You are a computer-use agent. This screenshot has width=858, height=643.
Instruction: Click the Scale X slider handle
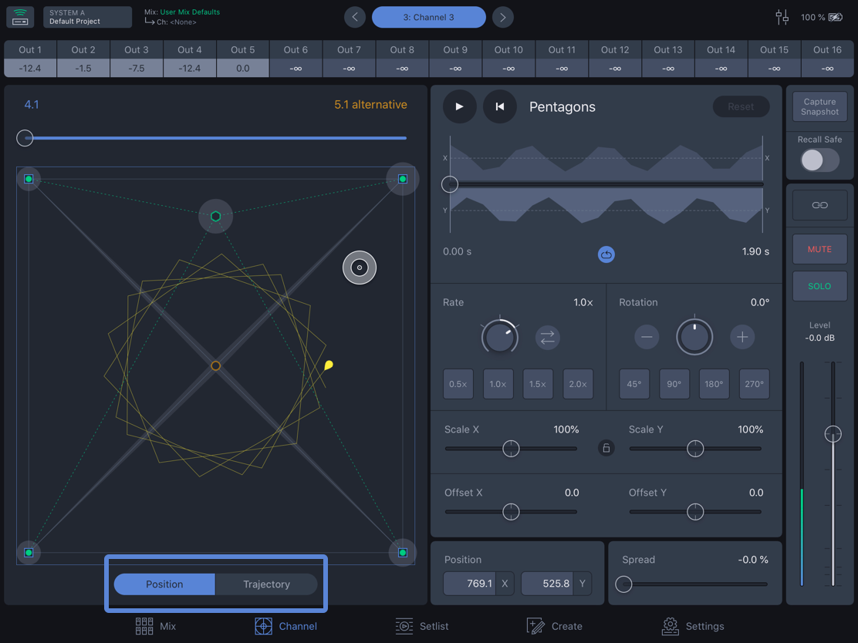pos(511,449)
